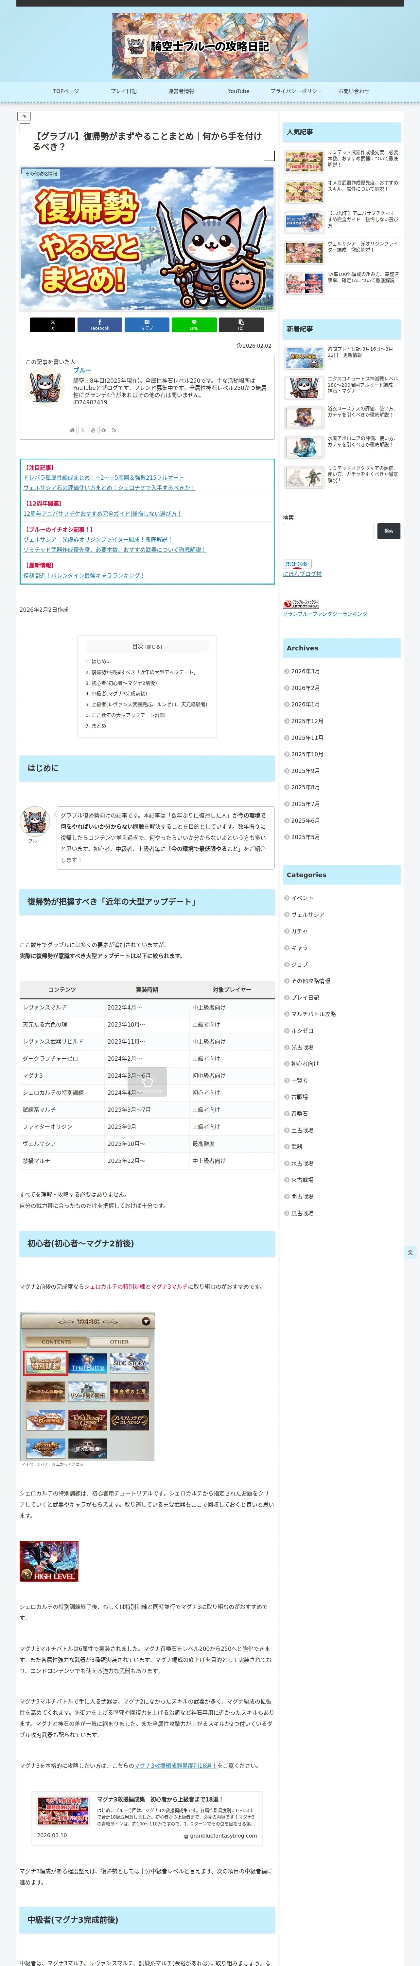This screenshot has width=420, height=1966.
Task: Open the author's home page icon
Action: click(72, 430)
